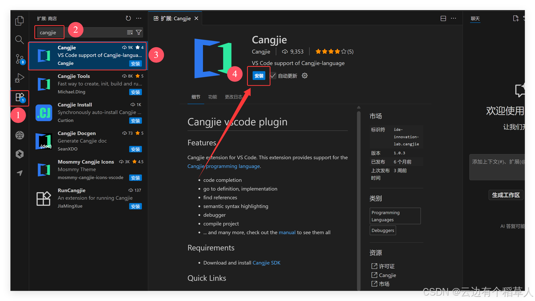Click the 9,353 install count
This screenshot has height=301, width=535.
[293, 51]
